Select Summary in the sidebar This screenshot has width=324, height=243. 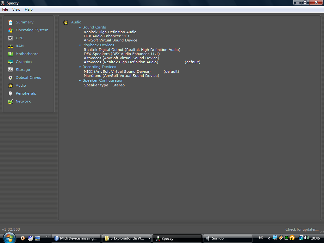tap(25, 22)
